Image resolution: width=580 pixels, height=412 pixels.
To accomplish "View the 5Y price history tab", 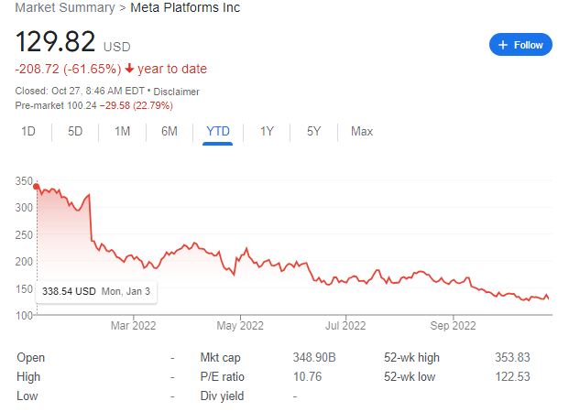I will (x=313, y=131).
